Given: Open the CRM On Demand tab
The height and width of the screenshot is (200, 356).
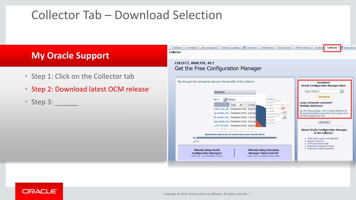Looking at the screenshot, I should (303, 48).
